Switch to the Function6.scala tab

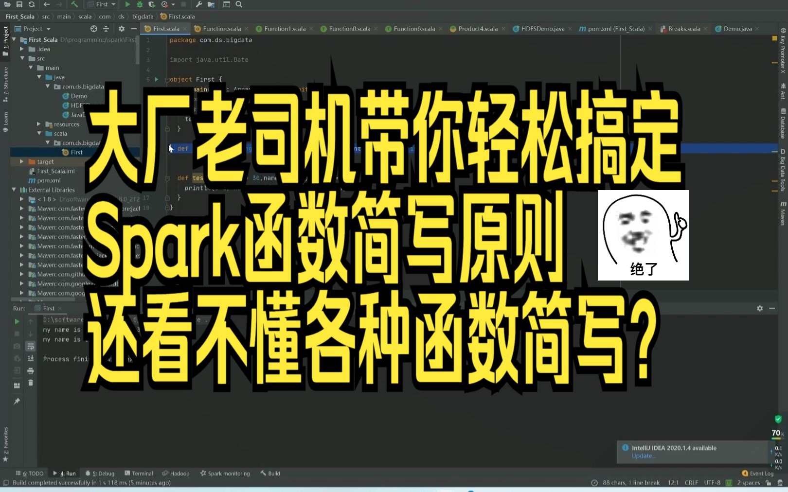[414, 29]
